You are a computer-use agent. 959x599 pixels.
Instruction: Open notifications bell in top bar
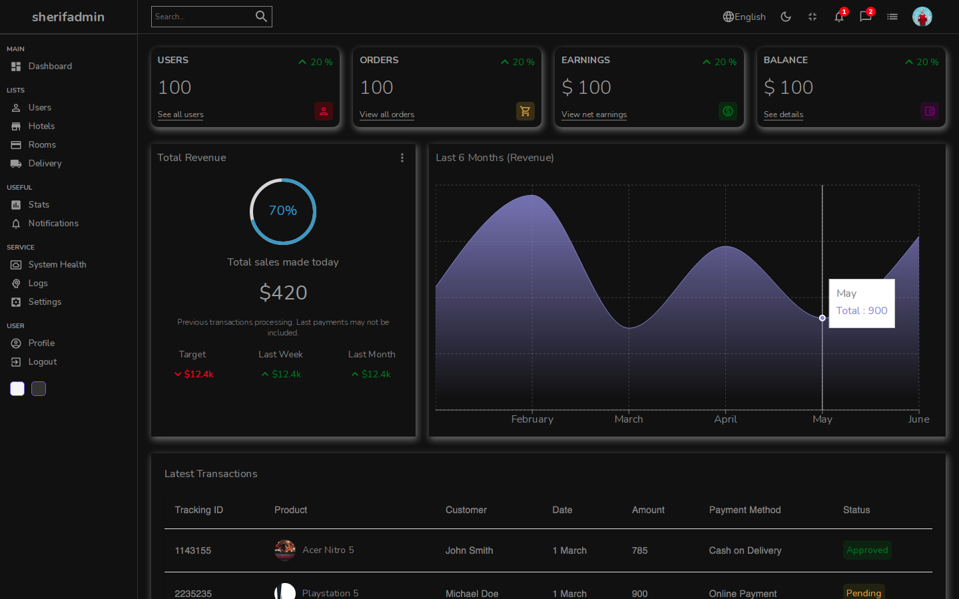tap(839, 17)
